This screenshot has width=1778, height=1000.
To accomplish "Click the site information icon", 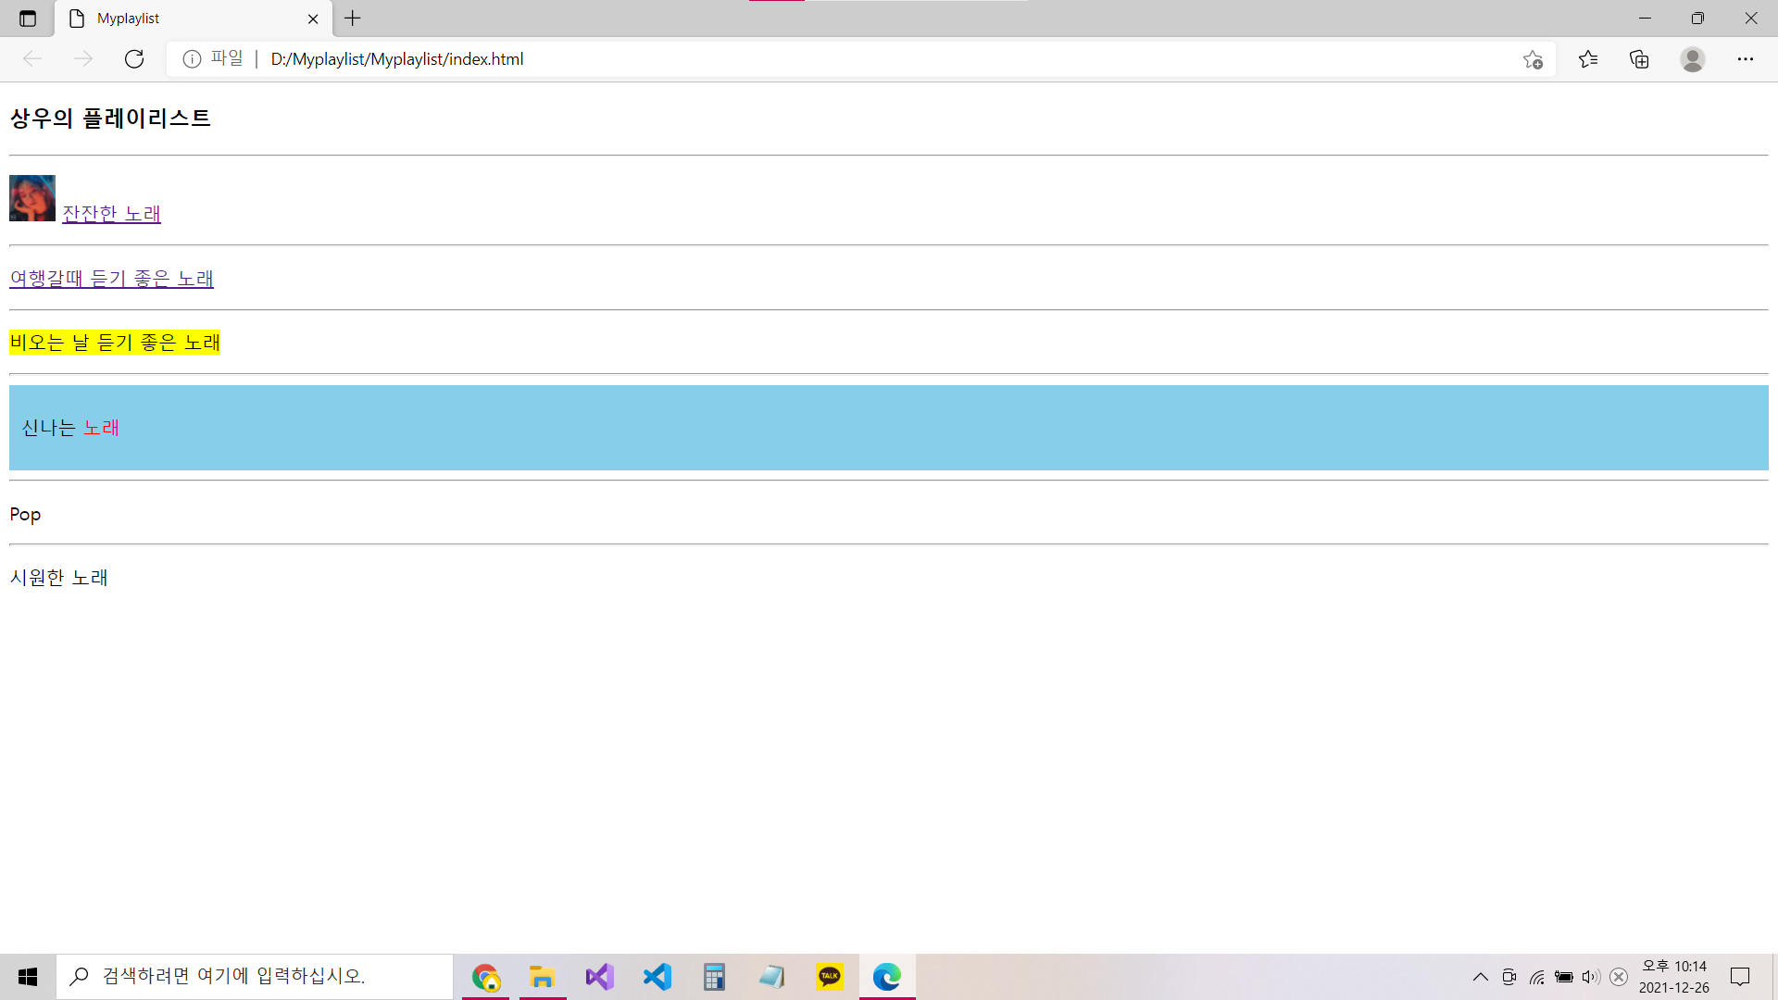I will (x=192, y=59).
